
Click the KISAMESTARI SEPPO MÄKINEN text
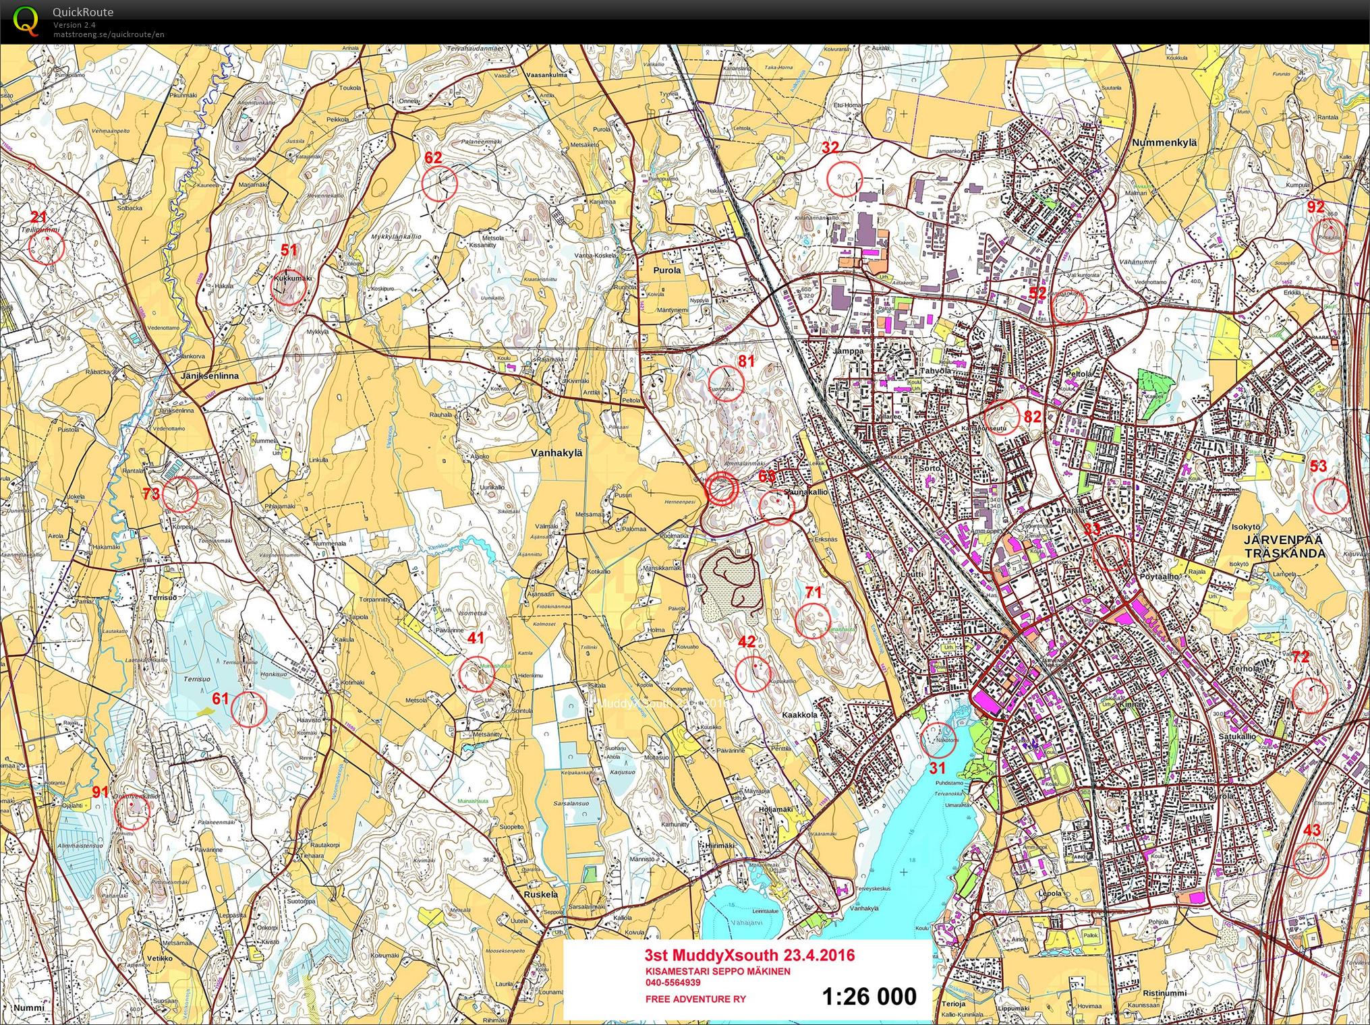click(718, 972)
